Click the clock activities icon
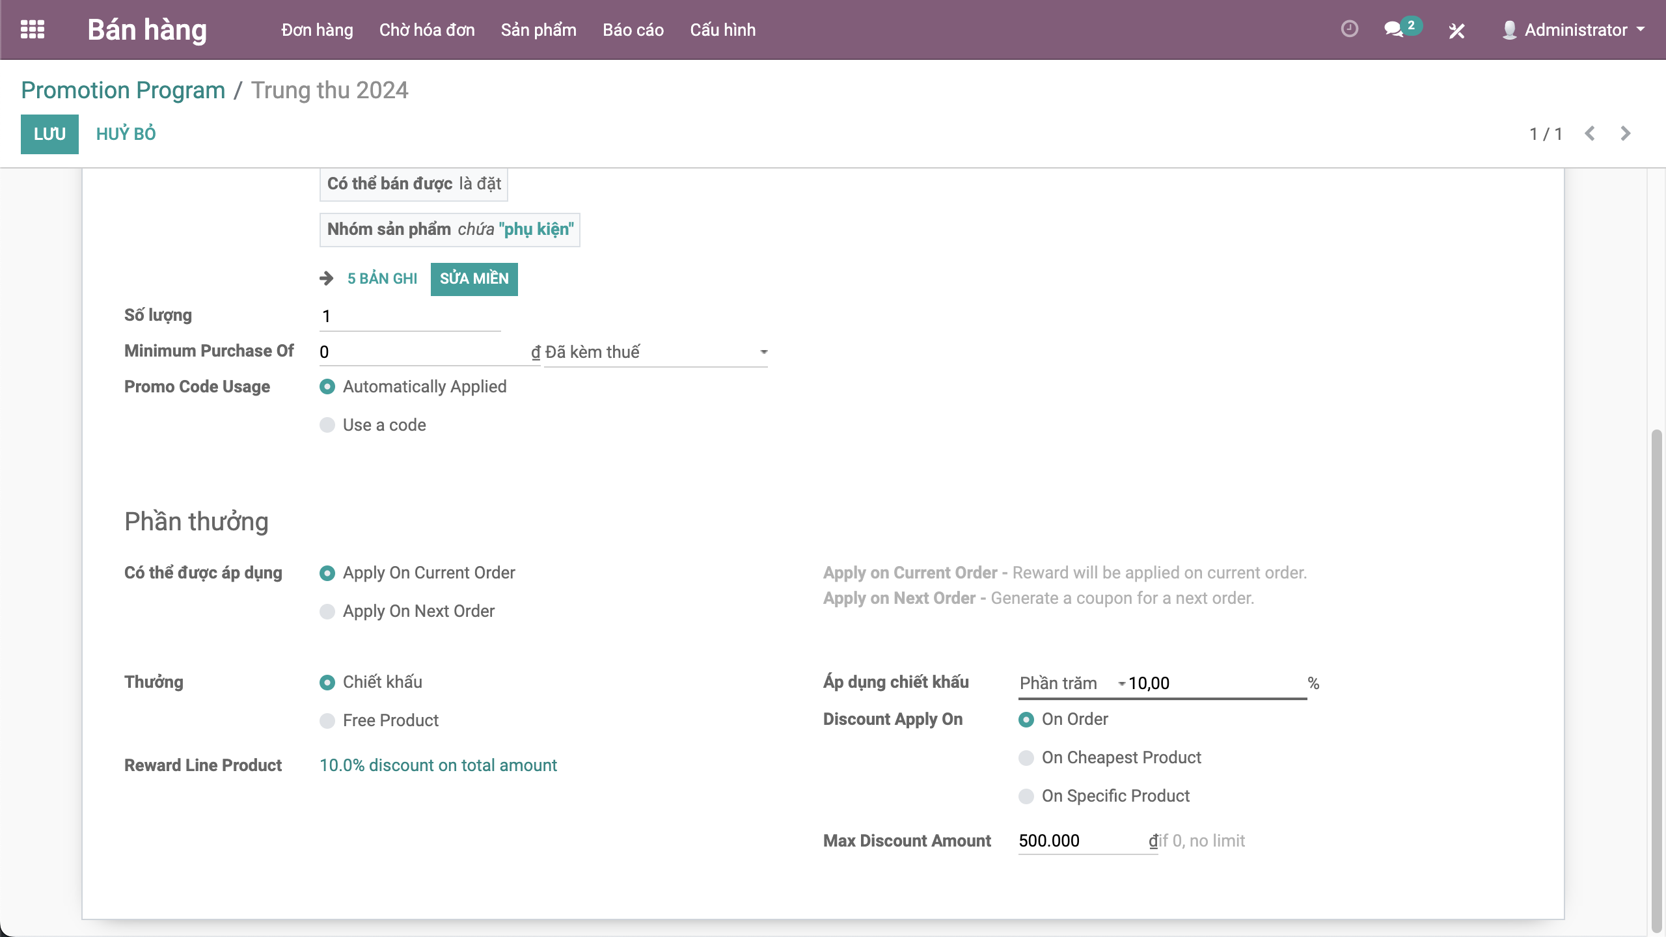 click(1350, 29)
